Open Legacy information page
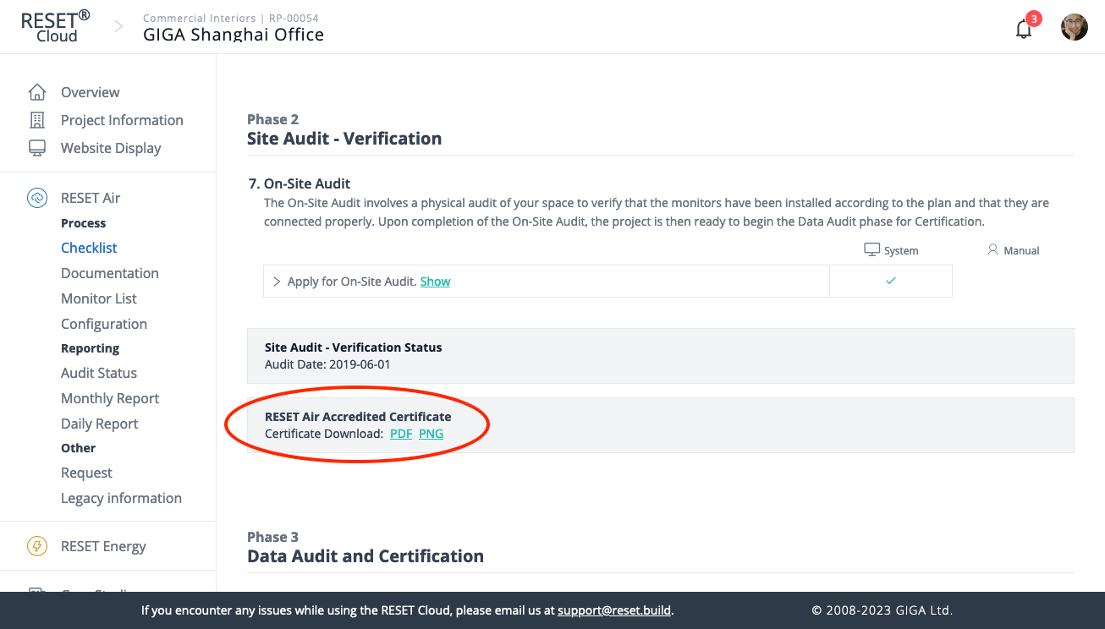1105x629 pixels. click(x=121, y=498)
